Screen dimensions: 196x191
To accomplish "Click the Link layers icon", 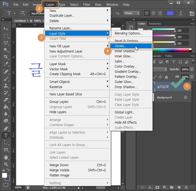I will pyautogui.click(x=143, y=187).
